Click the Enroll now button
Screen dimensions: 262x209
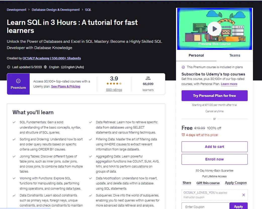click(214, 159)
